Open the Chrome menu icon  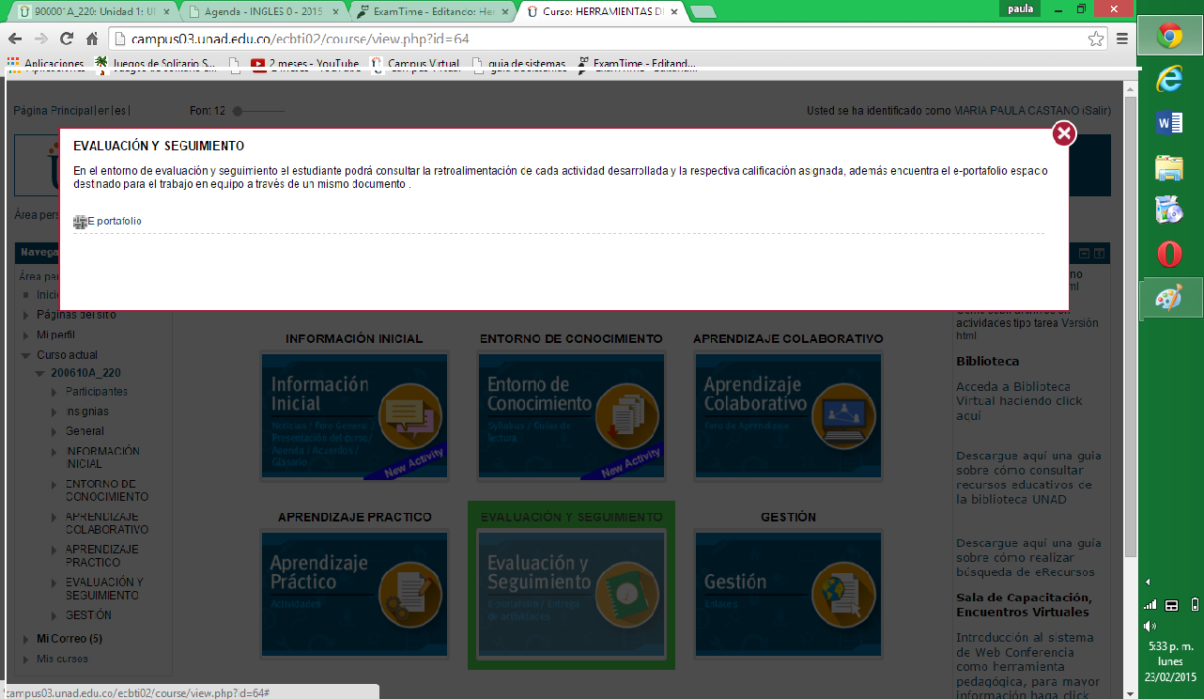click(x=1122, y=39)
